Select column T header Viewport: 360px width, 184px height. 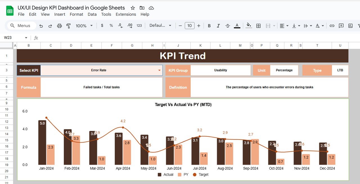pyautogui.click(x=317, y=46)
